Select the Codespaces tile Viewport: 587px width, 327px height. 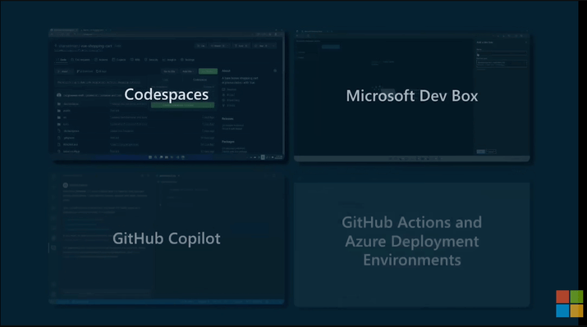pyautogui.click(x=167, y=94)
